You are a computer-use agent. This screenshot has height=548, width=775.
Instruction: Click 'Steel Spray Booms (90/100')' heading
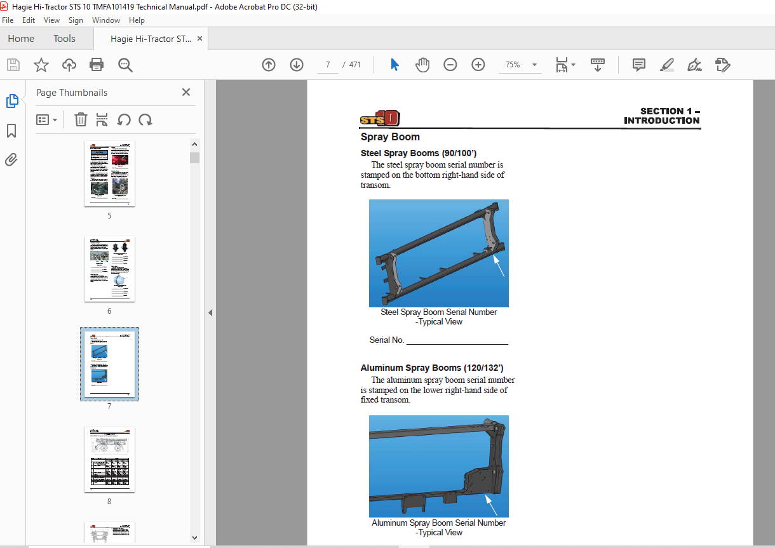tap(419, 153)
